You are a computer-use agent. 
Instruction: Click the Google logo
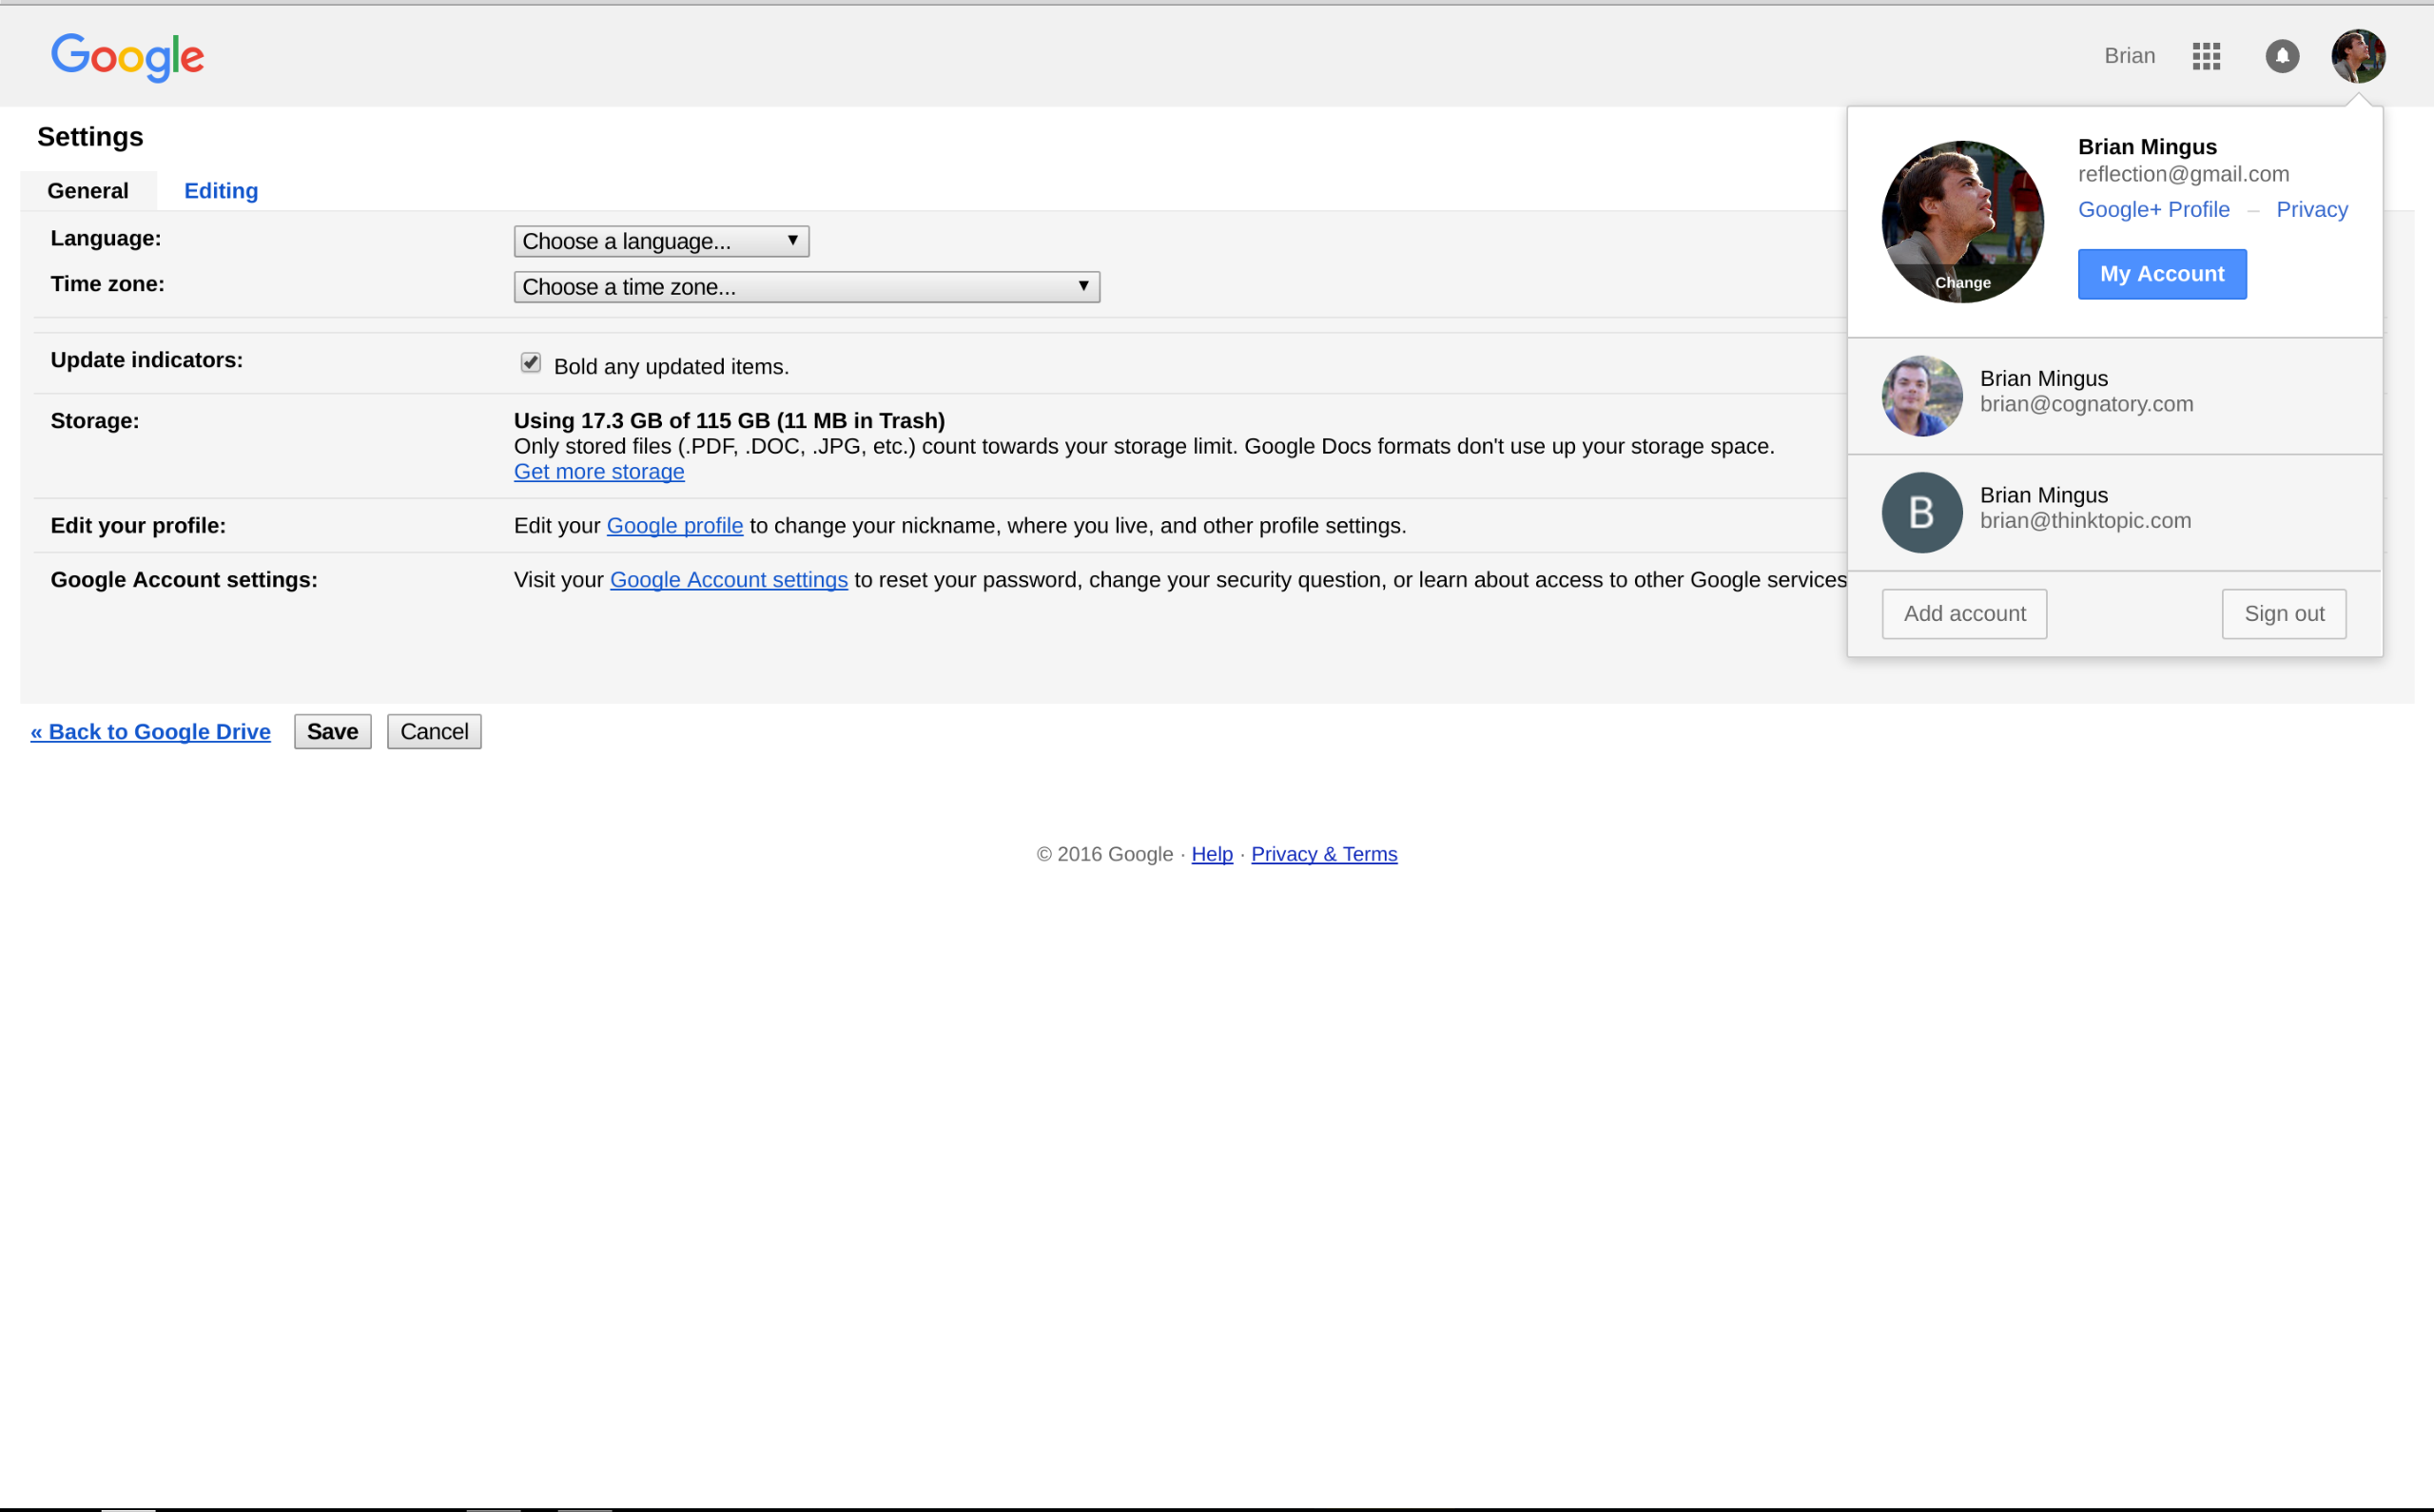pos(127,57)
